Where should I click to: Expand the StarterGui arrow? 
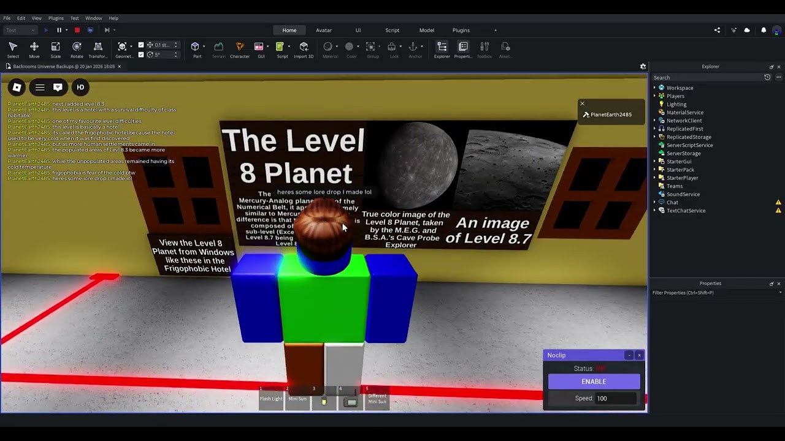(x=654, y=162)
